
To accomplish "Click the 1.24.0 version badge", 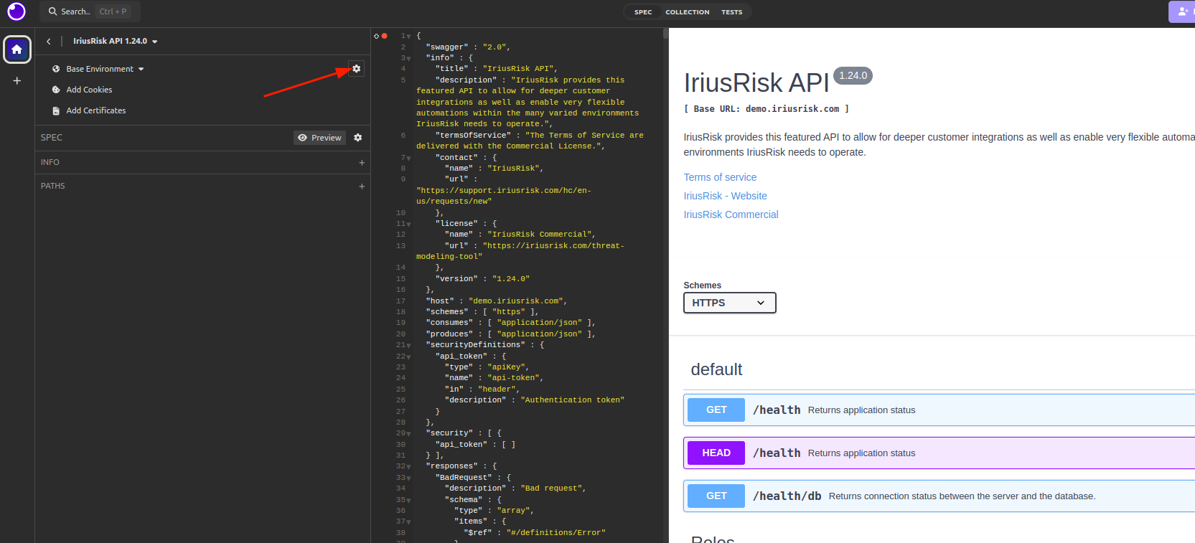I will 853,75.
